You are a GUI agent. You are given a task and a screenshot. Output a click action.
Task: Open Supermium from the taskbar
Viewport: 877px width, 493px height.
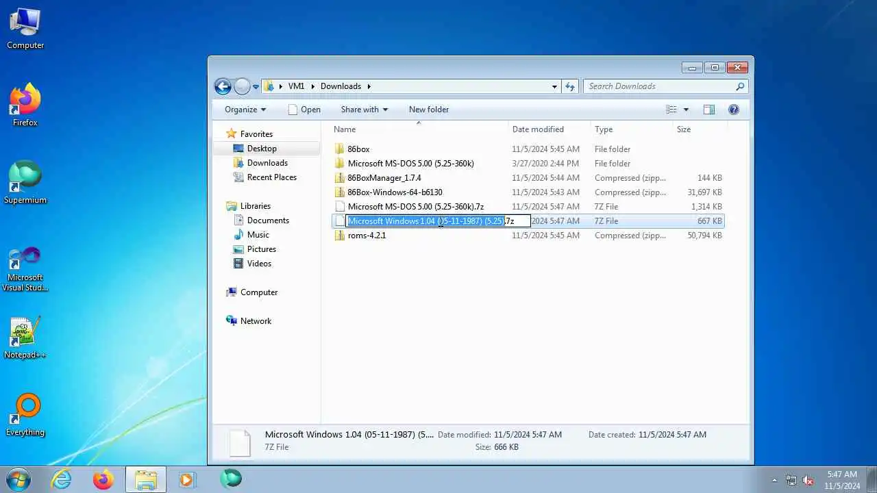[231, 478]
